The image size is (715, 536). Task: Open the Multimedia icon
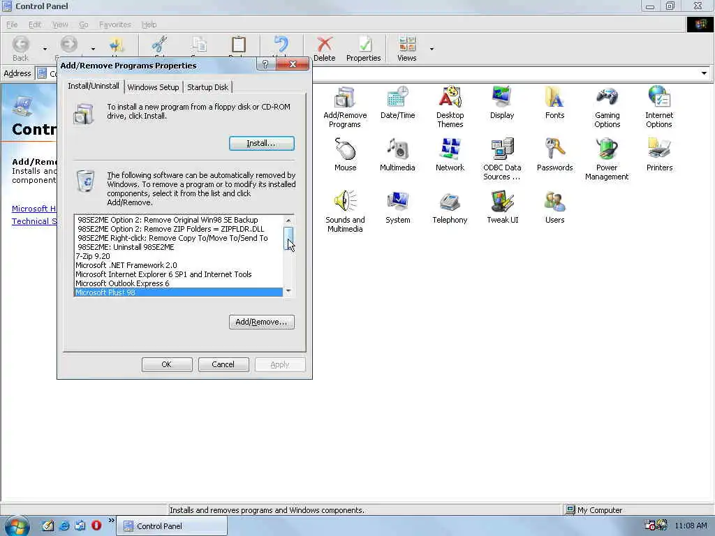click(397, 155)
